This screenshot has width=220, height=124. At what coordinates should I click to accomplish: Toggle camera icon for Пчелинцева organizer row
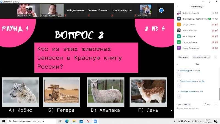(x=217, y=19)
